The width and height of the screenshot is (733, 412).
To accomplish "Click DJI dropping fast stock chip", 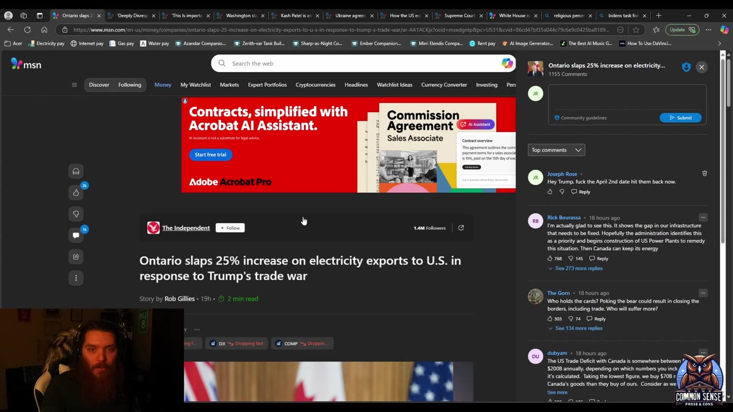I will pyautogui.click(x=237, y=343).
